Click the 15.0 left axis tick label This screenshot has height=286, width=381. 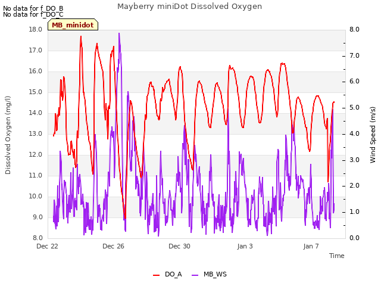click(x=36, y=92)
